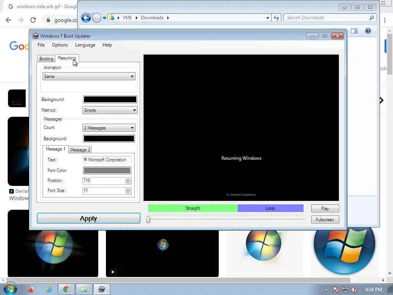Viewport: 393px width, 295px height.
Task: Click the Explorer refresh button
Action: (x=276, y=18)
